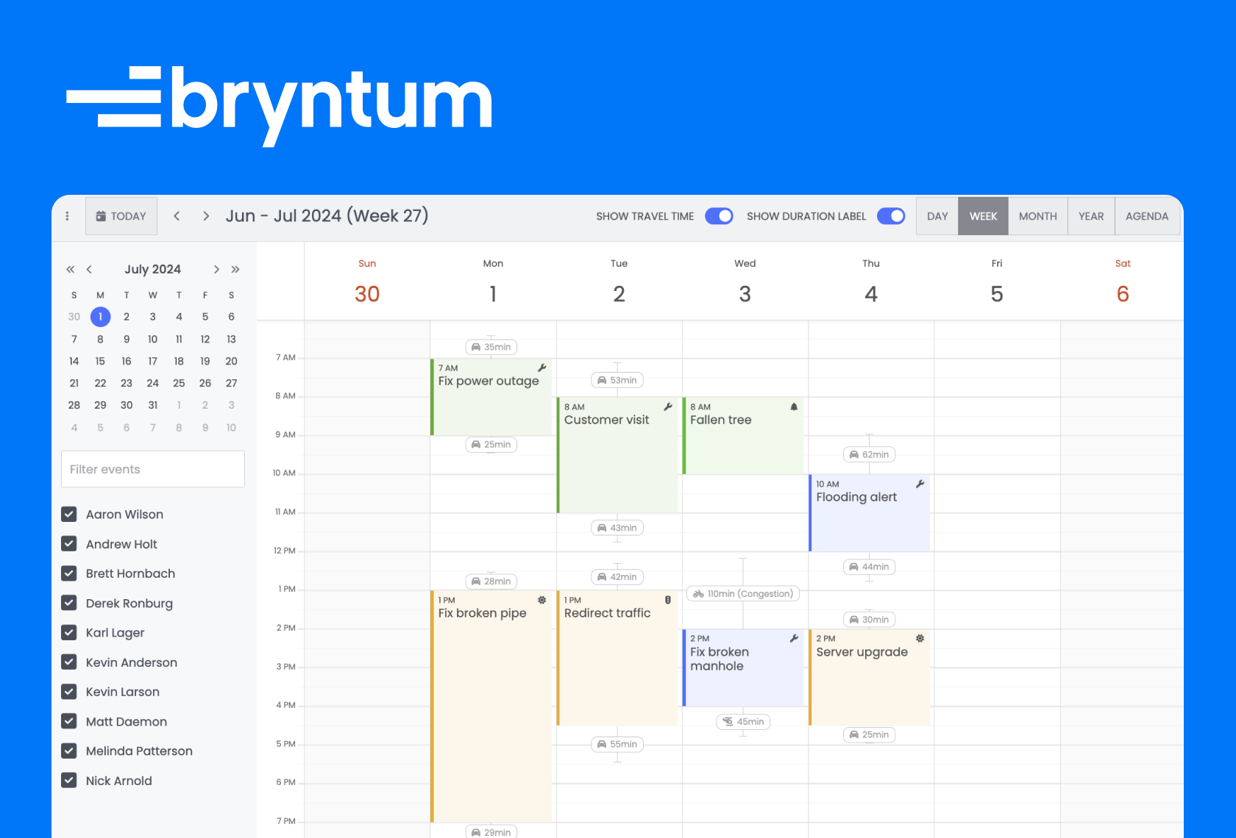Screen dimensions: 1236x838
Task: Uncheck the Brett Hornbach checkbox
Action: (x=69, y=573)
